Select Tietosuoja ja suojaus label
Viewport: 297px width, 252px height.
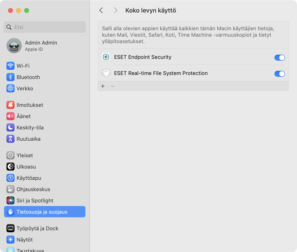(x=42, y=212)
